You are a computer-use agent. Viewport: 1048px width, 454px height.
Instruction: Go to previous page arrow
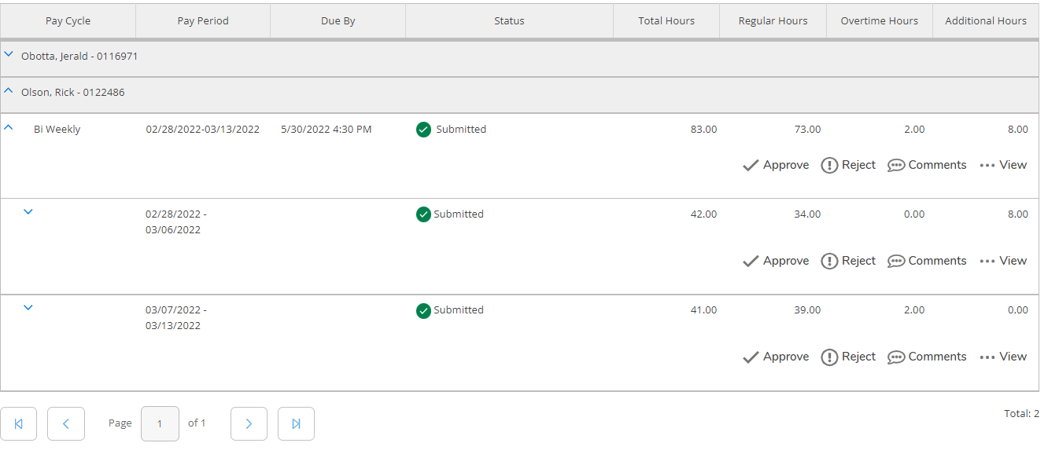(x=66, y=423)
